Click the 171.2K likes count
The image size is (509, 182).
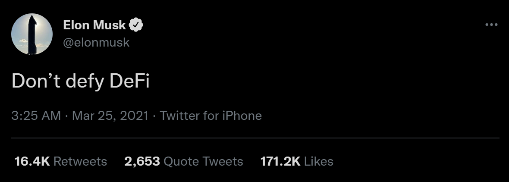[x=280, y=161]
